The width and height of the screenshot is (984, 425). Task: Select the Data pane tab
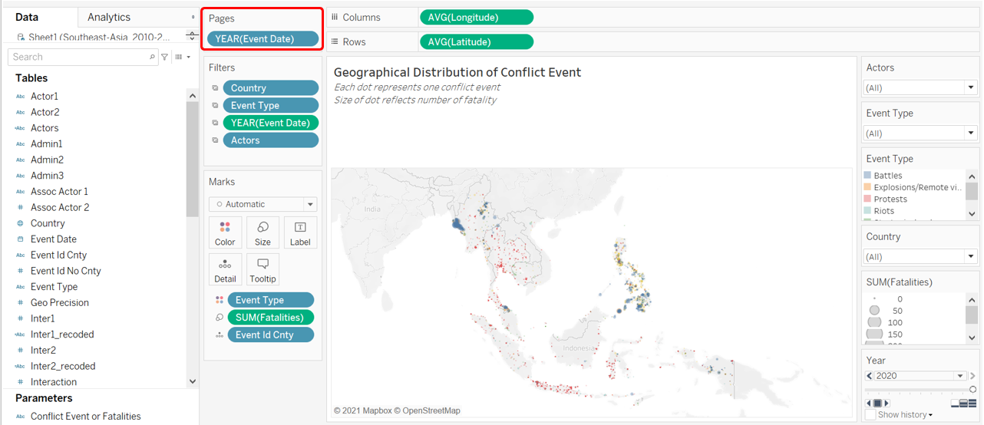(x=27, y=17)
